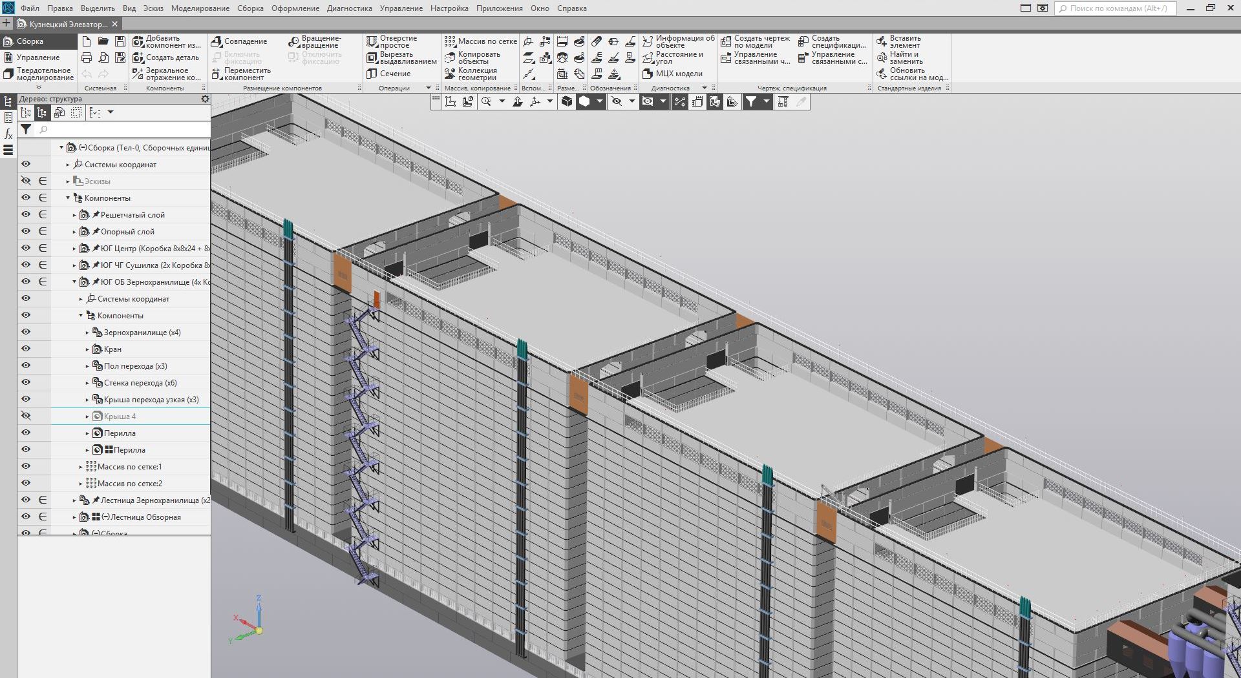
Task: Click the selection frame icon in tree toolbar
Action: pos(76,112)
